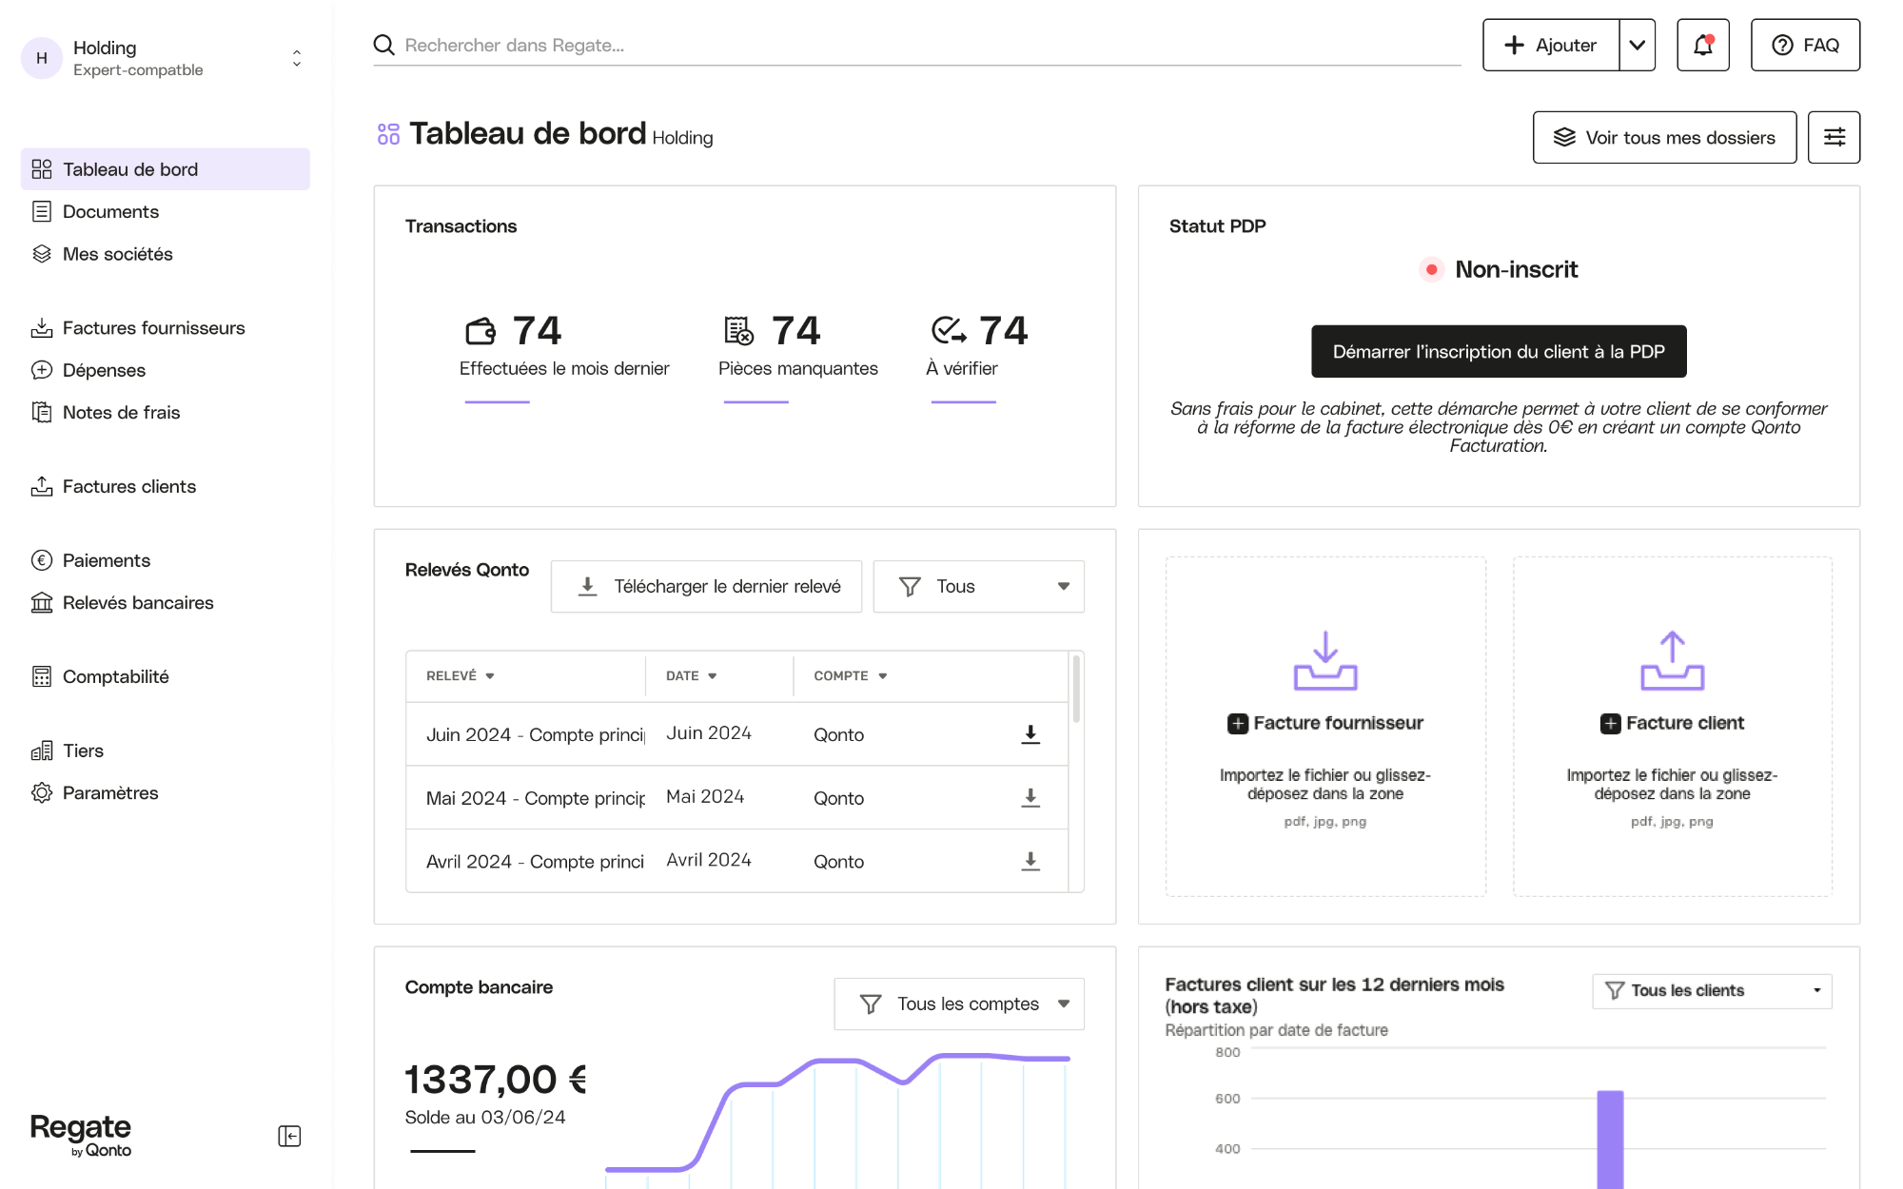
Task: Go to Relevés bancaires
Action: (x=166, y=602)
